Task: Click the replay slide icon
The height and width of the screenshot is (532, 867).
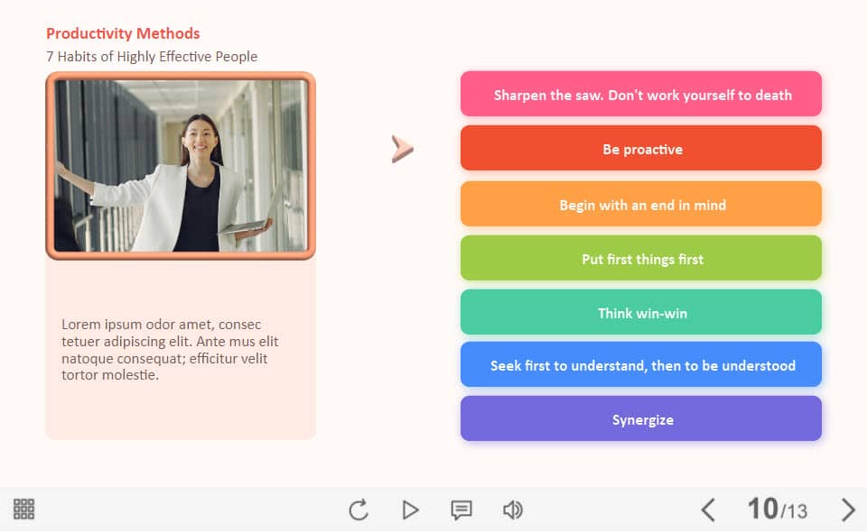Action: pos(359,510)
